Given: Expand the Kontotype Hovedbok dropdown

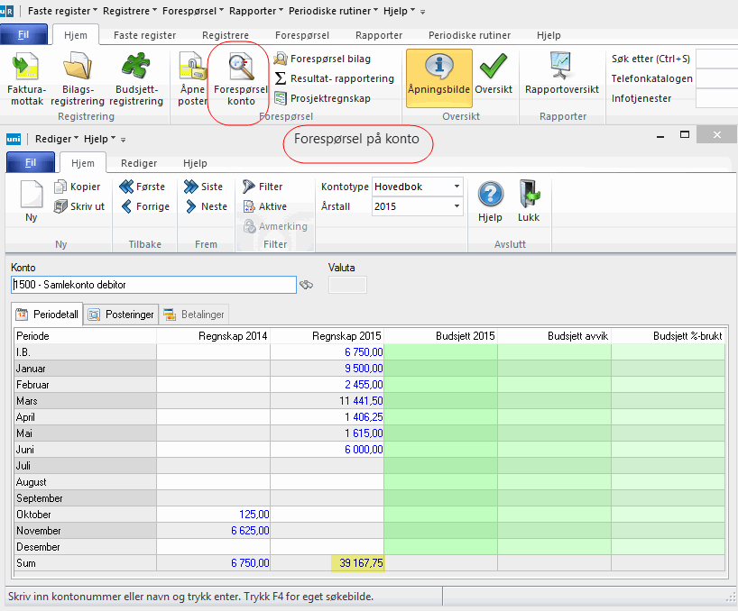Looking at the screenshot, I should coord(457,187).
